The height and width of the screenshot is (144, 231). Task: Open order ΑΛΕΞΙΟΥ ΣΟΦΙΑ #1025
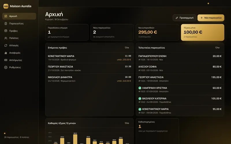pyautogui.click(x=180, y=69)
